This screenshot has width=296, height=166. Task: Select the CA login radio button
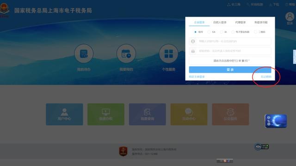pos(209,32)
